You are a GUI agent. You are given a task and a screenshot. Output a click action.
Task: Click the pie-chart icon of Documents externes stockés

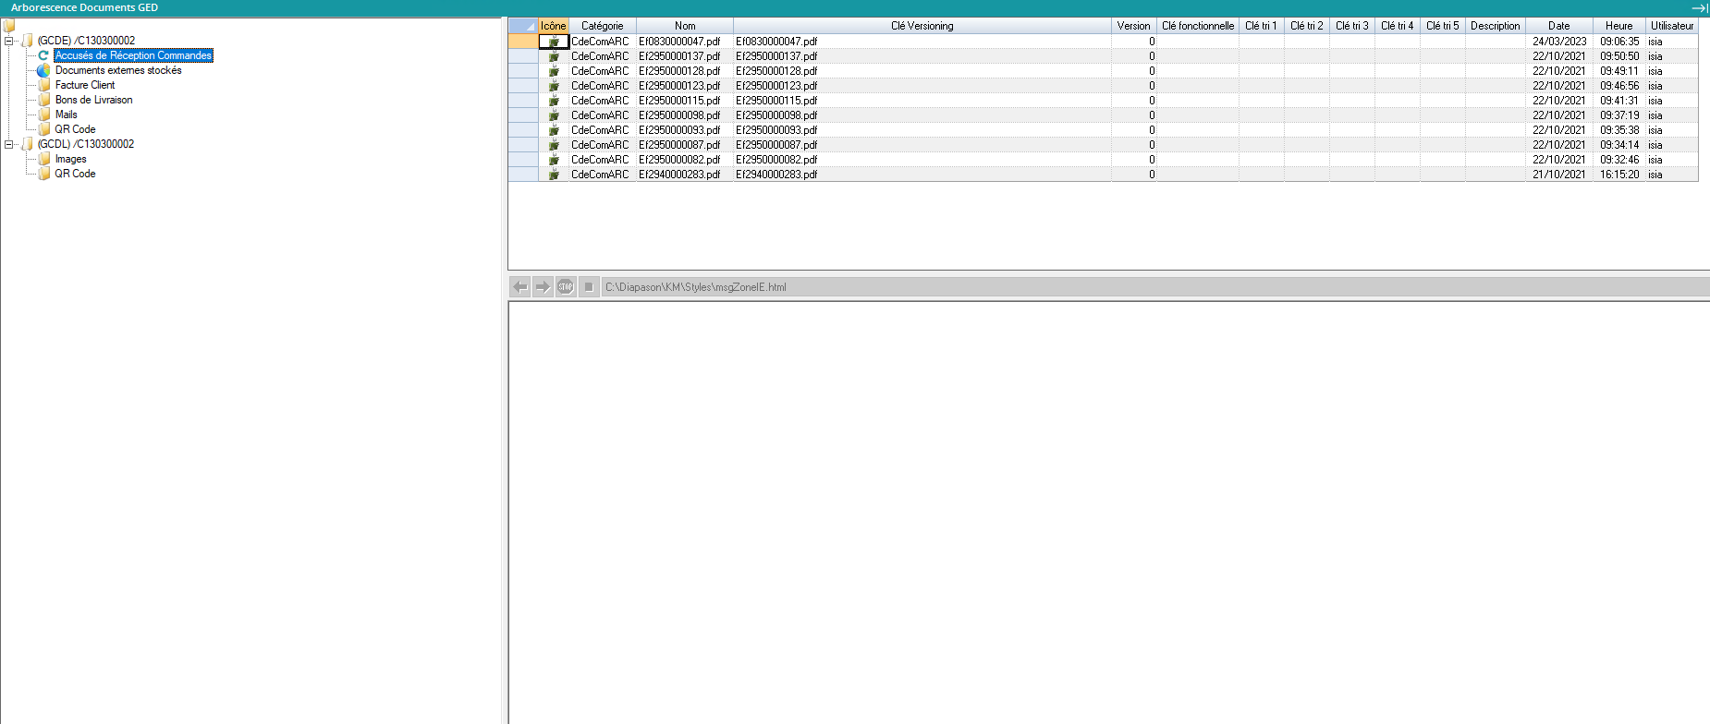point(43,70)
